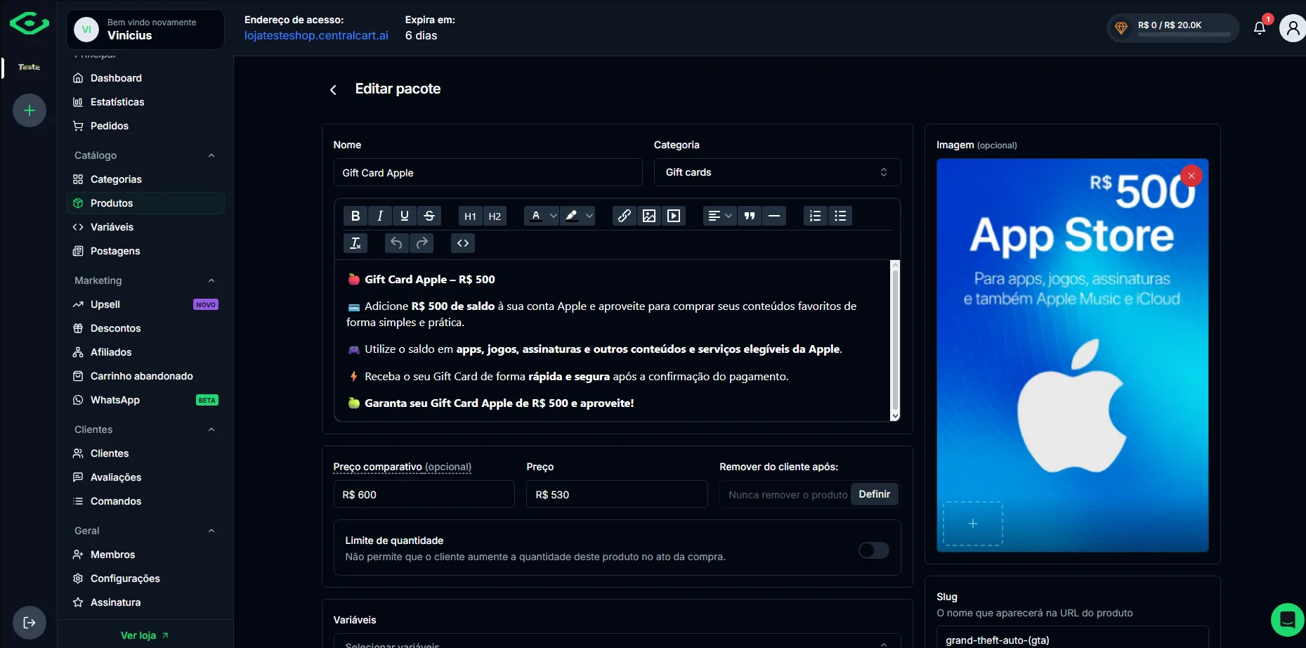
Task: Open the Upsell page
Action: [x=145, y=304]
